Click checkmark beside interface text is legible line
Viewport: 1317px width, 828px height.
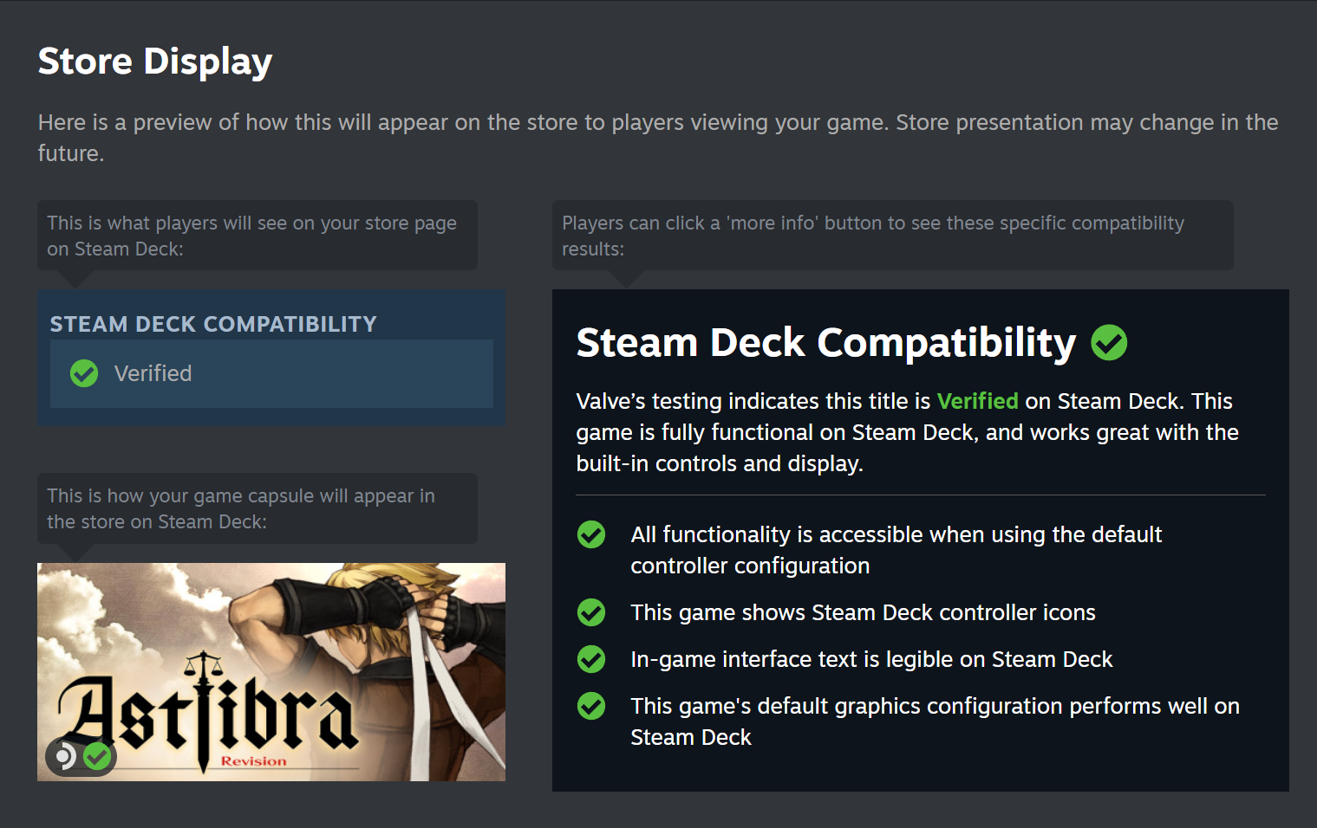pyautogui.click(x=591, y=659)
